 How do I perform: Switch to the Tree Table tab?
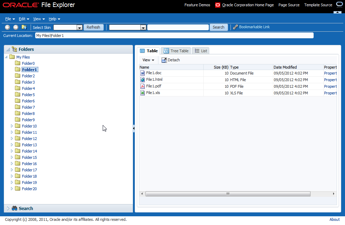(x=176, y=51)
